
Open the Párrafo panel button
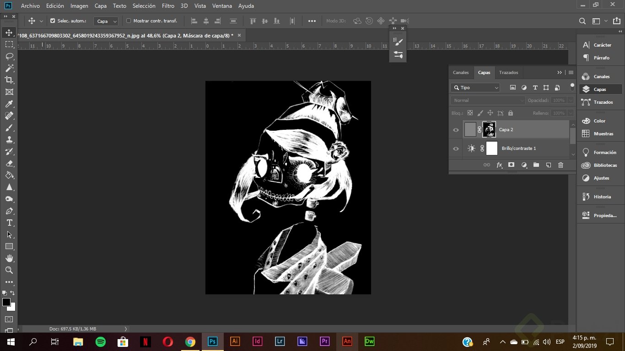[601, 58]
